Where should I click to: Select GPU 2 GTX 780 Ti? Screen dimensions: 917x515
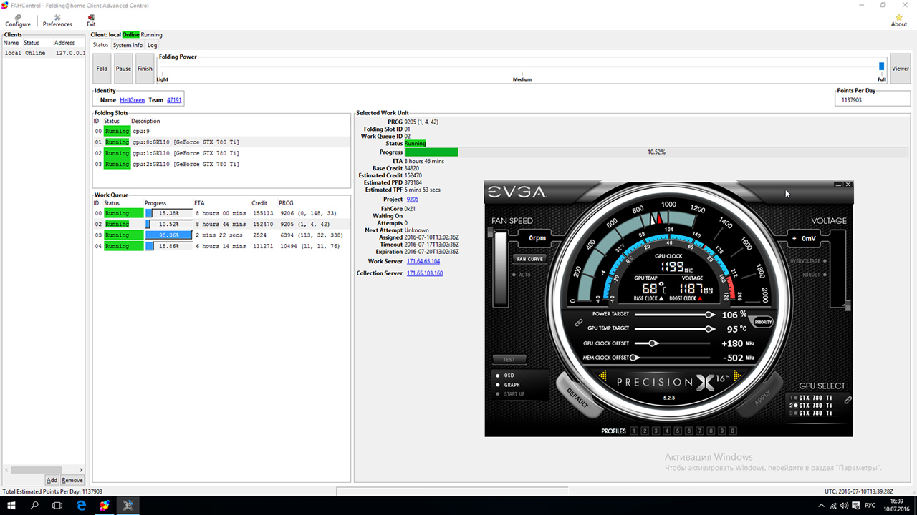pos(812,406)
